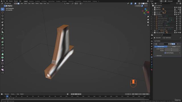The height and width of the screenshot is (102, 182).
Task: Open the Edit menu
Action: 7,1
